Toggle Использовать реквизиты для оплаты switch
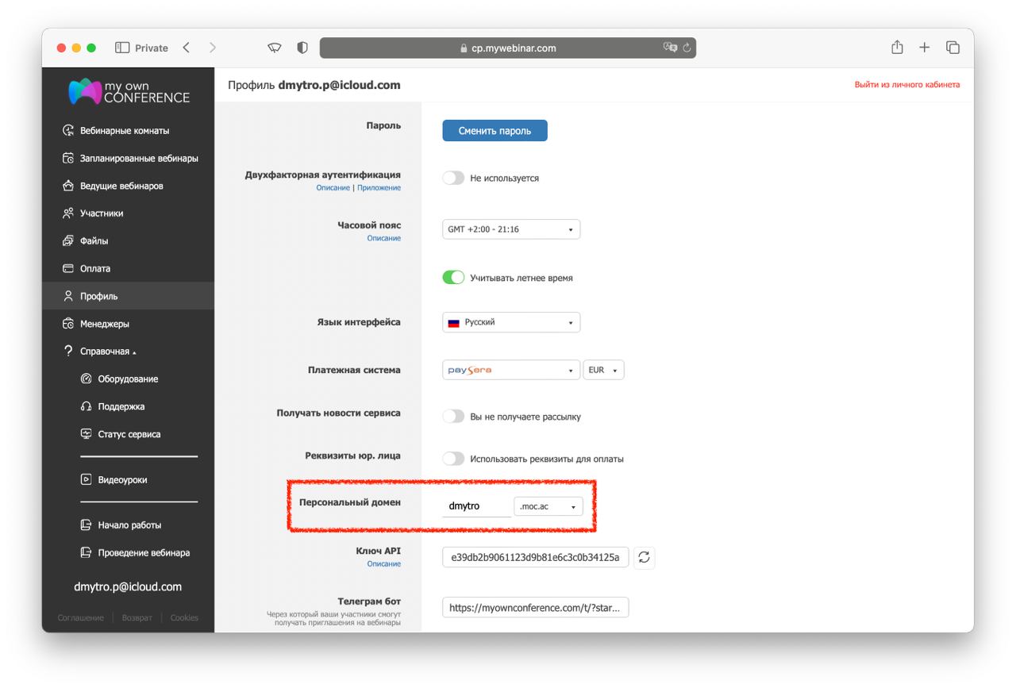Viewport: 1016px width, 688px height. point(453,459)
